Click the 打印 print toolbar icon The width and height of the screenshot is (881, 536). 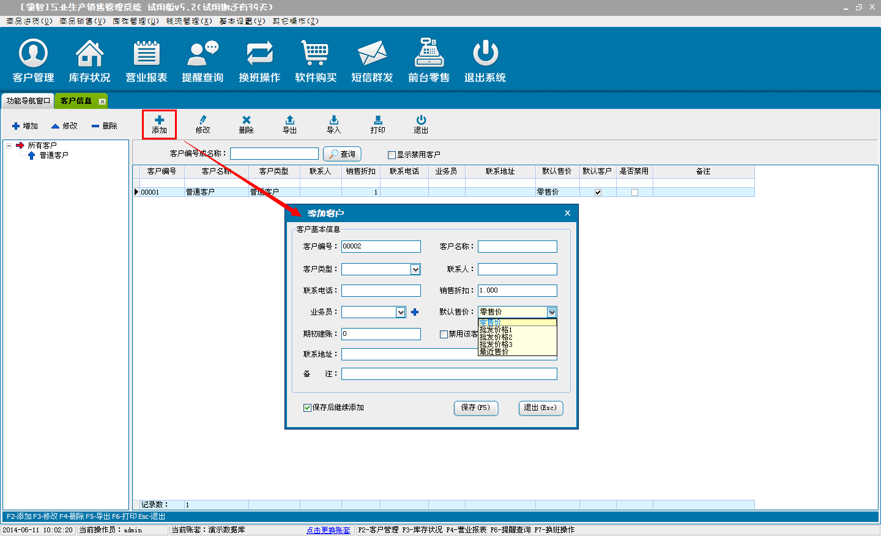377,124
